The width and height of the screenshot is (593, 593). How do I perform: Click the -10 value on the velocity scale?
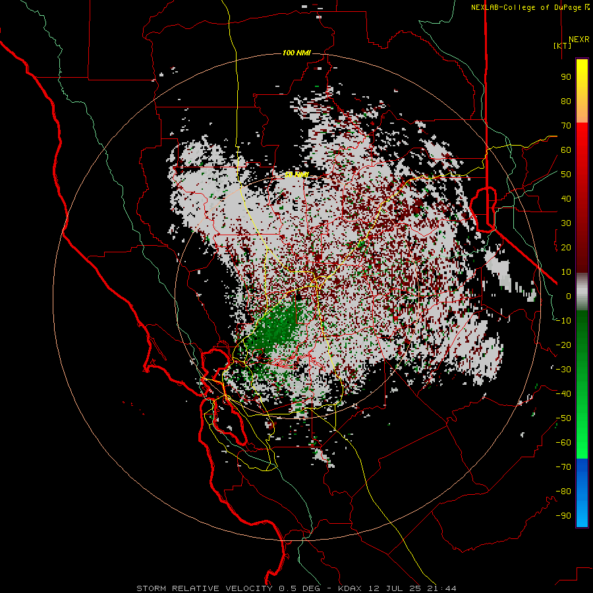point(563,321)
